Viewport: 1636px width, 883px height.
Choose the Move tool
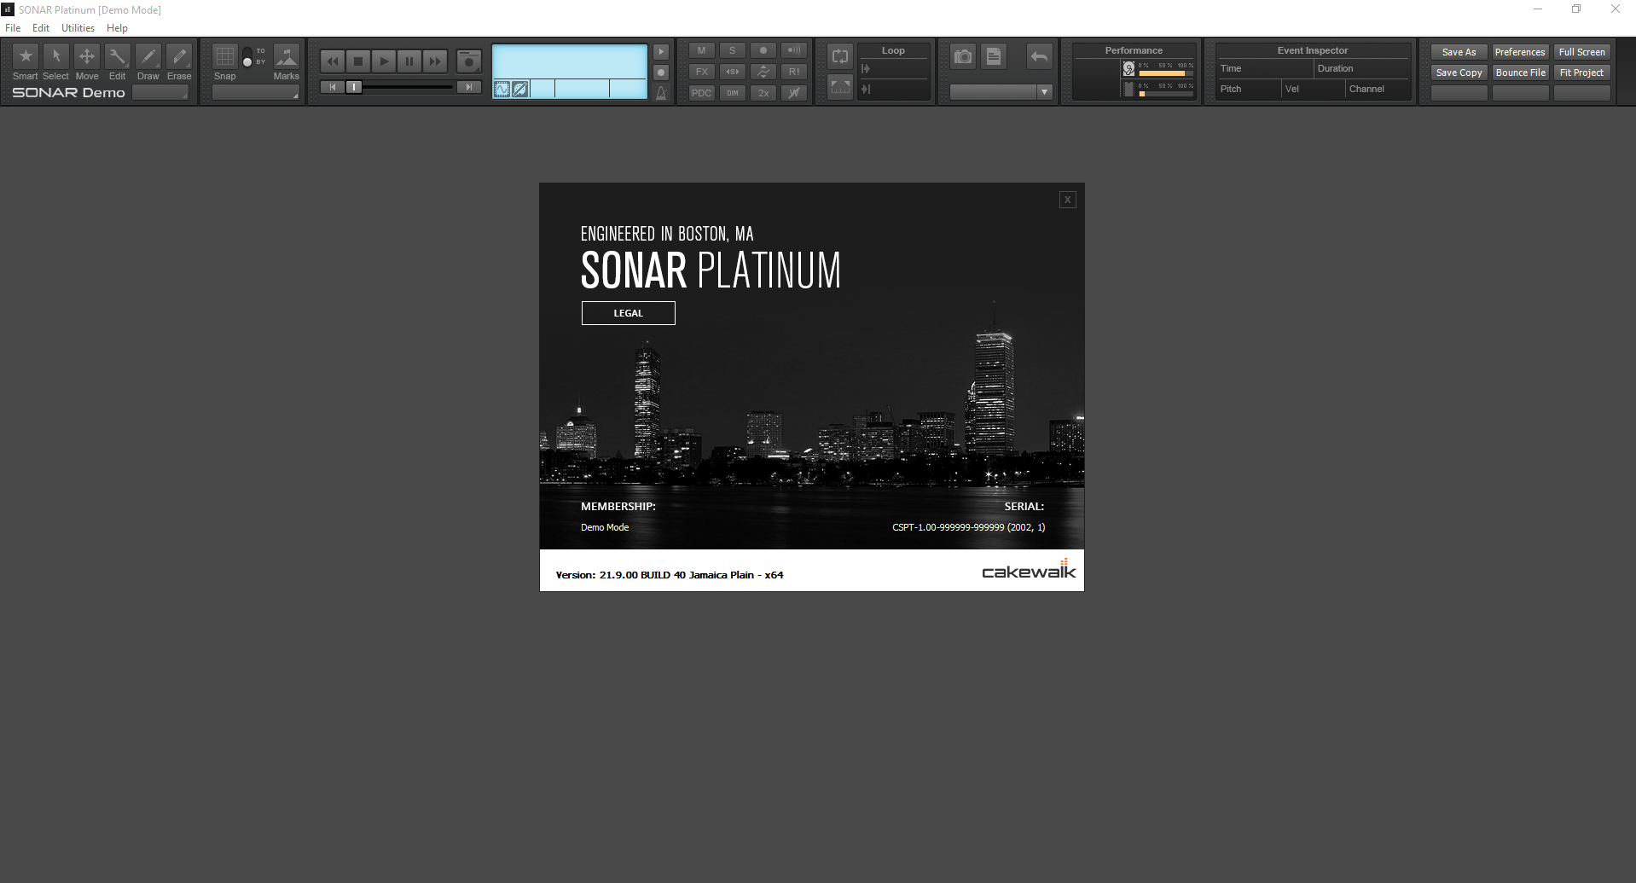(87, 57)
